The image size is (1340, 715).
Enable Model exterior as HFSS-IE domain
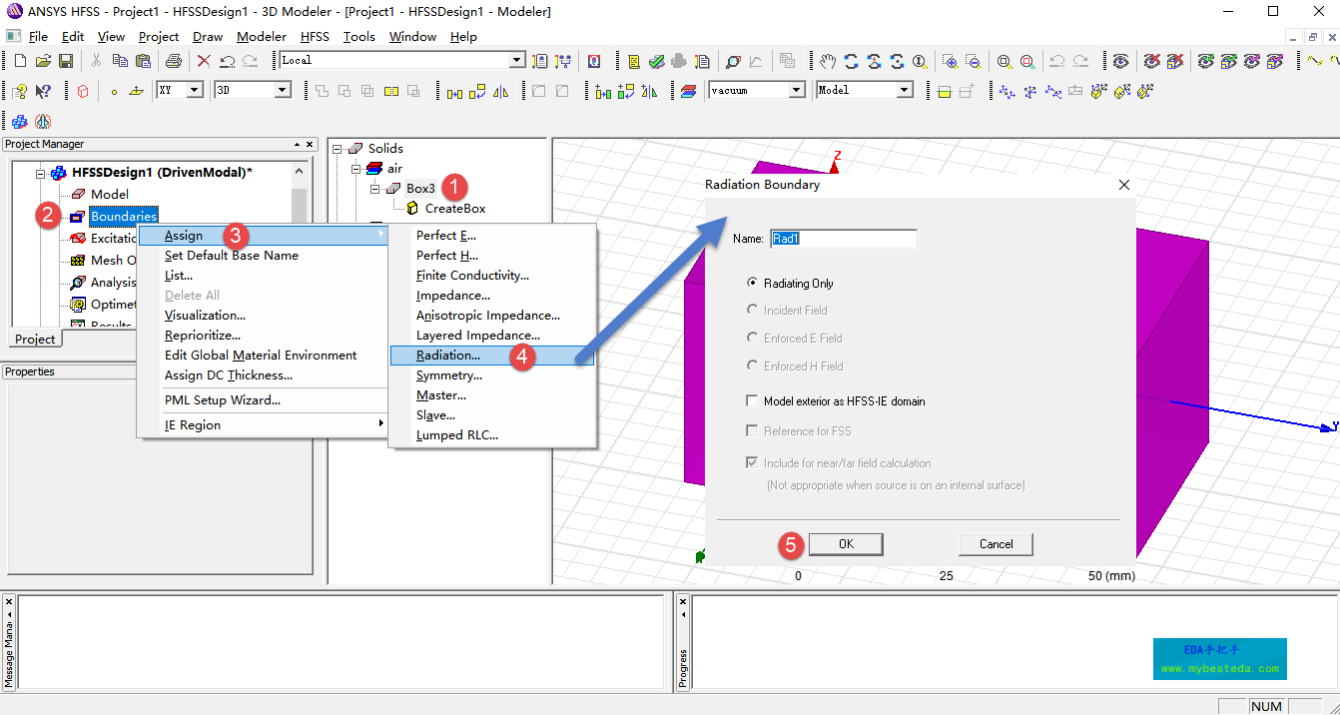point(752,401)
